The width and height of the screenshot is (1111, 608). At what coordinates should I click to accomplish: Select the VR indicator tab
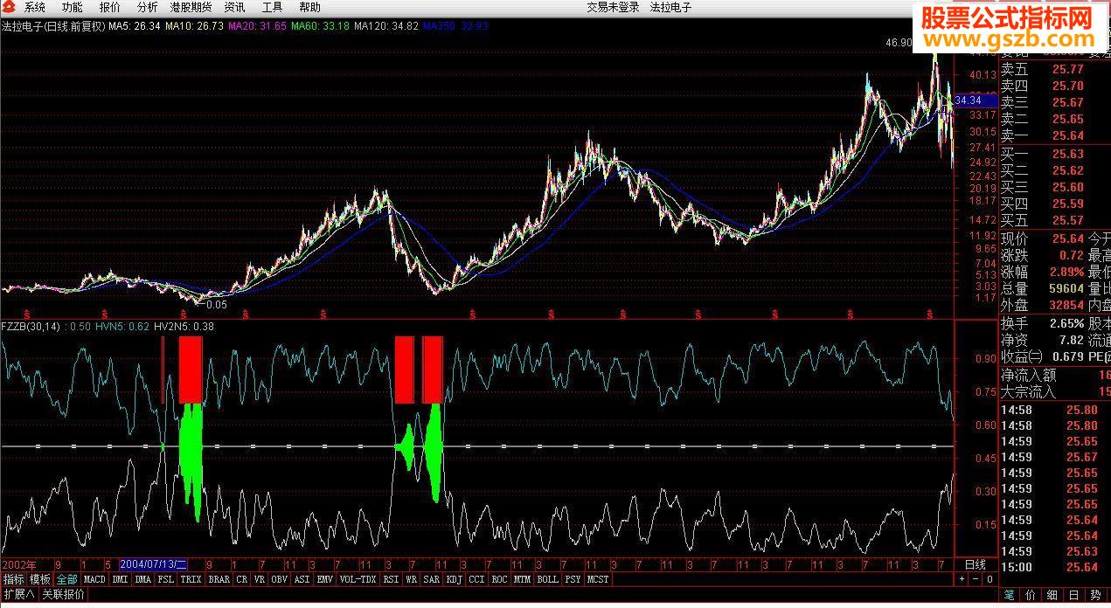click(260, 579)
